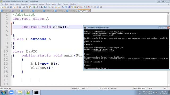
Task: Click the cmd taskbar icon
Action: pyautogui.click(x=36, y=92)
